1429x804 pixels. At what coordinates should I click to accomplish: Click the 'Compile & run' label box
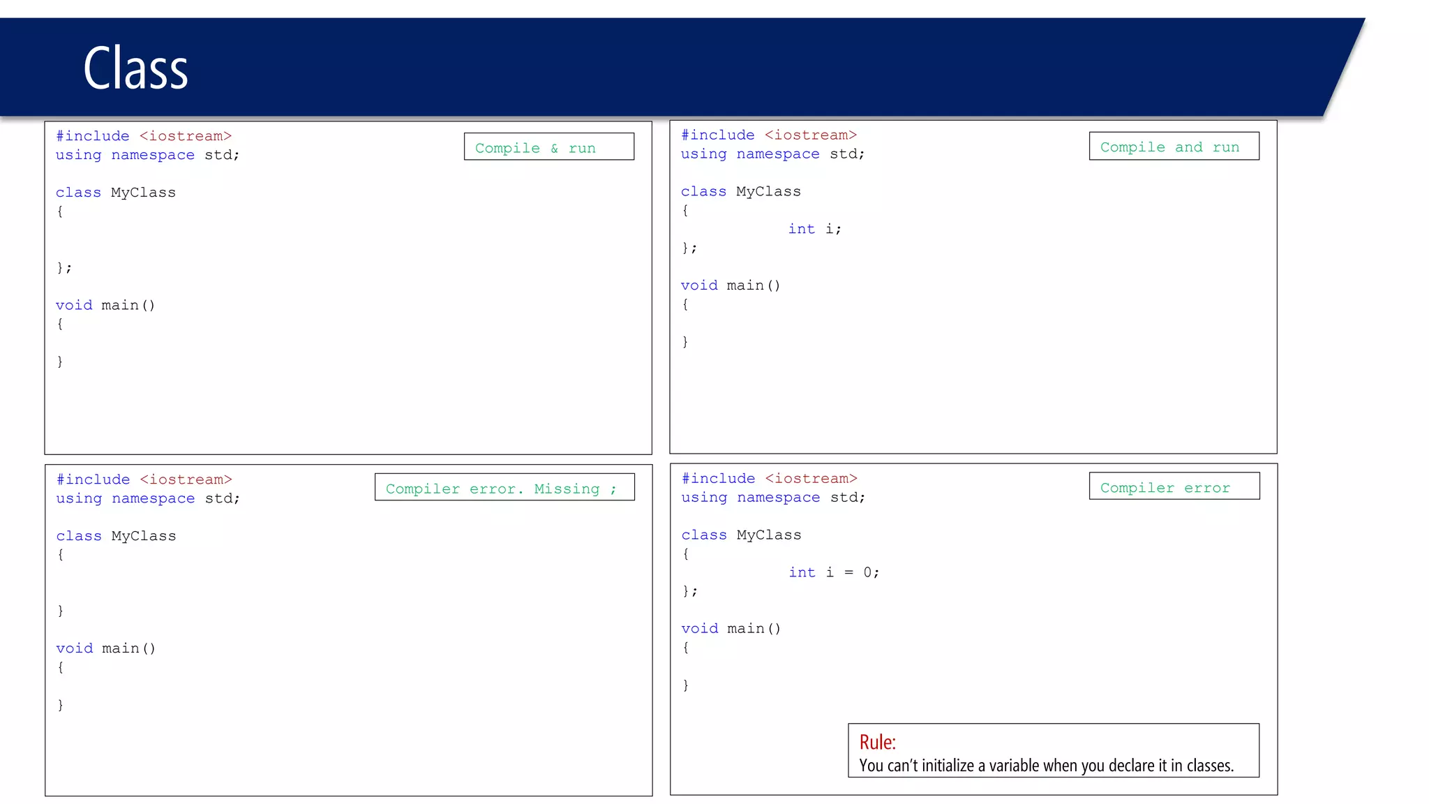tap(548, 147)
